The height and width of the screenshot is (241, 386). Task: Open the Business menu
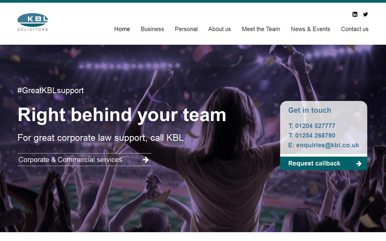[x=152, y=29]
